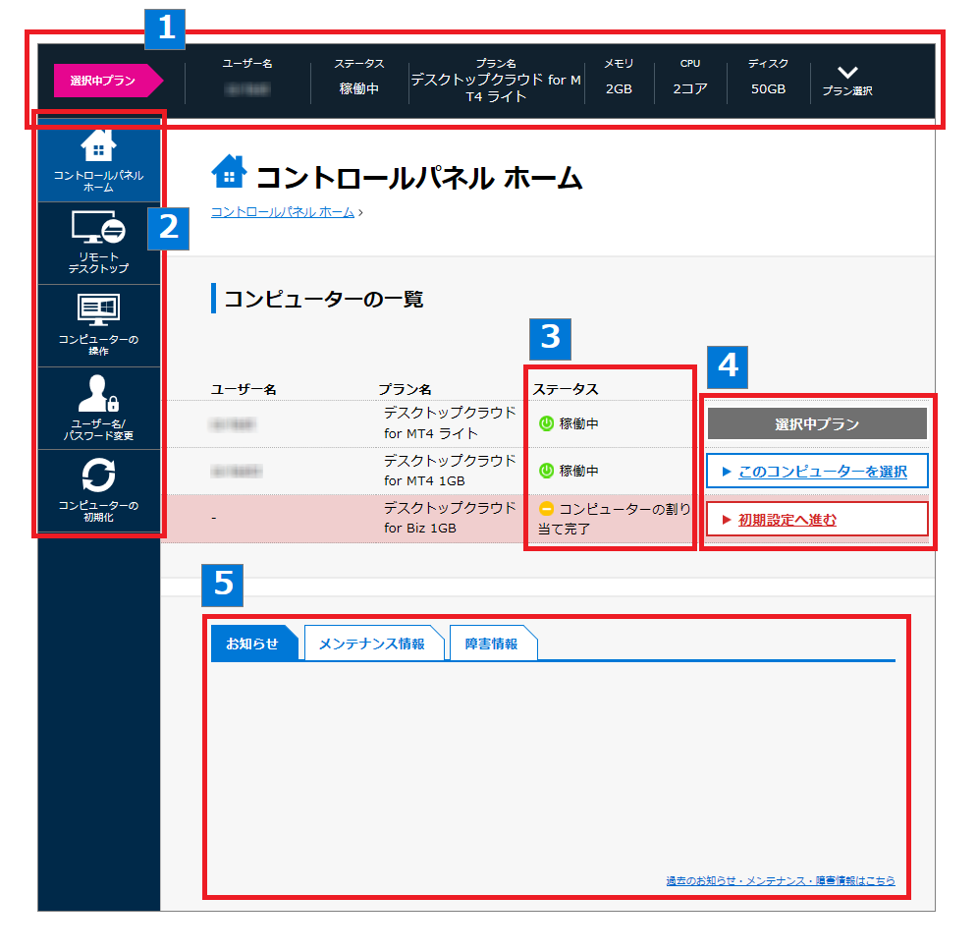The image size is (977, 952).
Task: Open Computer Initialization (コンピューターの初期化) in the sidebar
Action: point(98,490)
